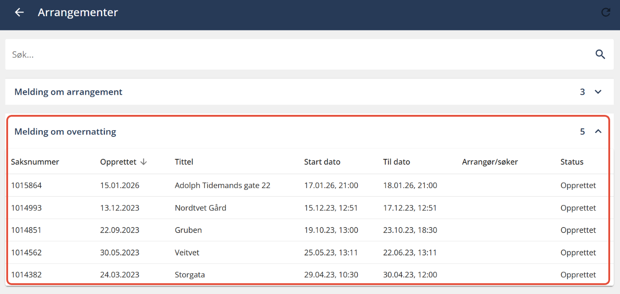
Task: Collapse Melding om overnatting chevron
Action: click(x=598, y=132)
